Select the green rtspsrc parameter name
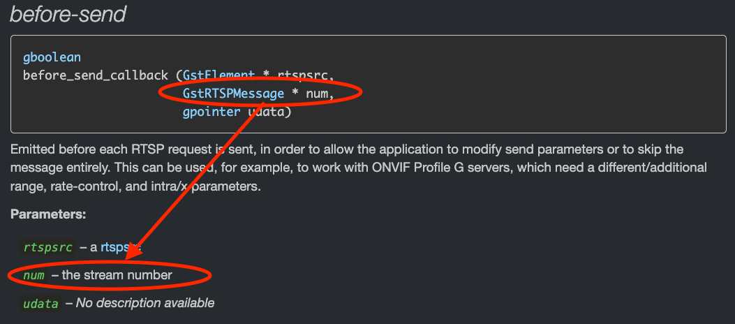Viewport: 735px width, 324px height. point(48,247)
